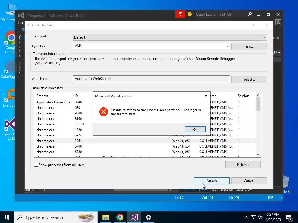The image size is (298, 223).
Task: Open the Everything desktop shortcut
Action: click(x=10, y=98)
